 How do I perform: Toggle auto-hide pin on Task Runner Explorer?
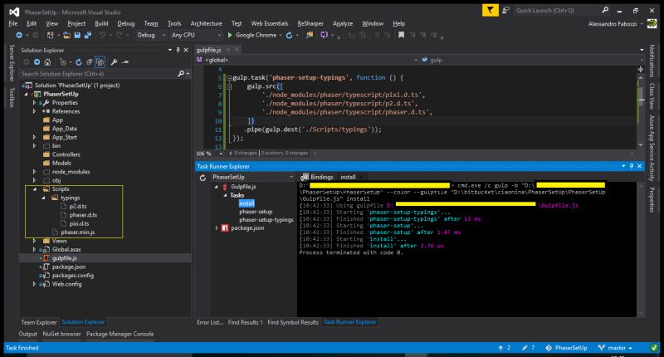point(632,166)
